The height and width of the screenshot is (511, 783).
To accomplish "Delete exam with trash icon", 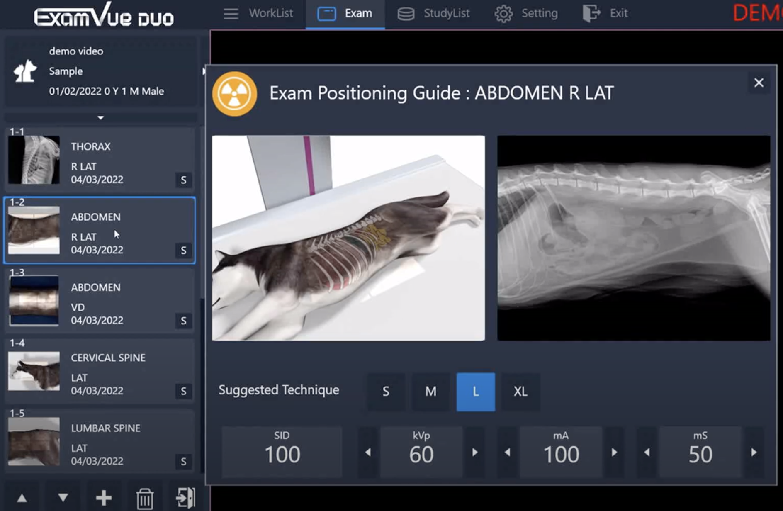I will 145,498.
